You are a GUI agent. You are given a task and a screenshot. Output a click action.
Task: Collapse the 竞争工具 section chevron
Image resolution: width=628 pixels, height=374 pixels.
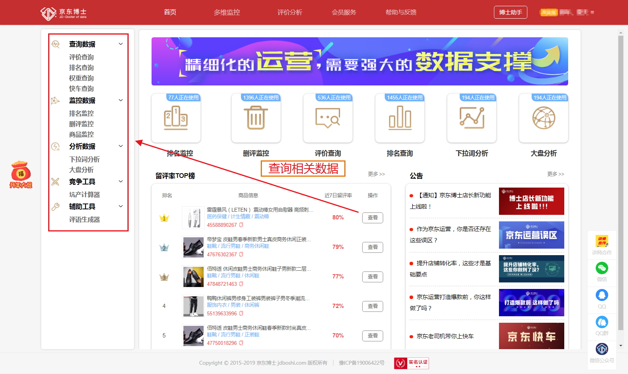click(121, 181)
